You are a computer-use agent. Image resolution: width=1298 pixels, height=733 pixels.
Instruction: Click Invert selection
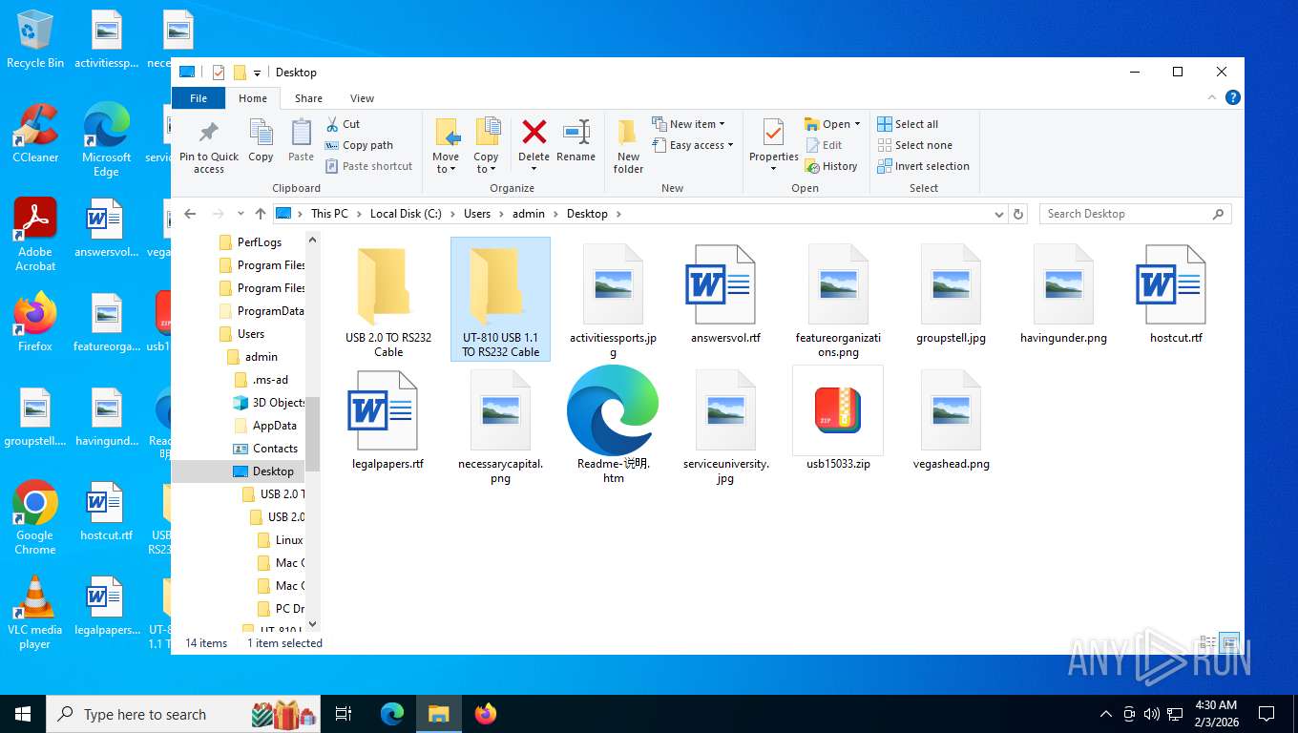(x=923, y=166)
